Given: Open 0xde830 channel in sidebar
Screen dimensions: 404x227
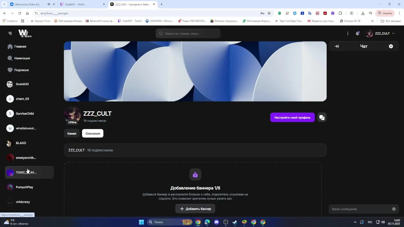Looking at the screenshot, I should 29,84.
